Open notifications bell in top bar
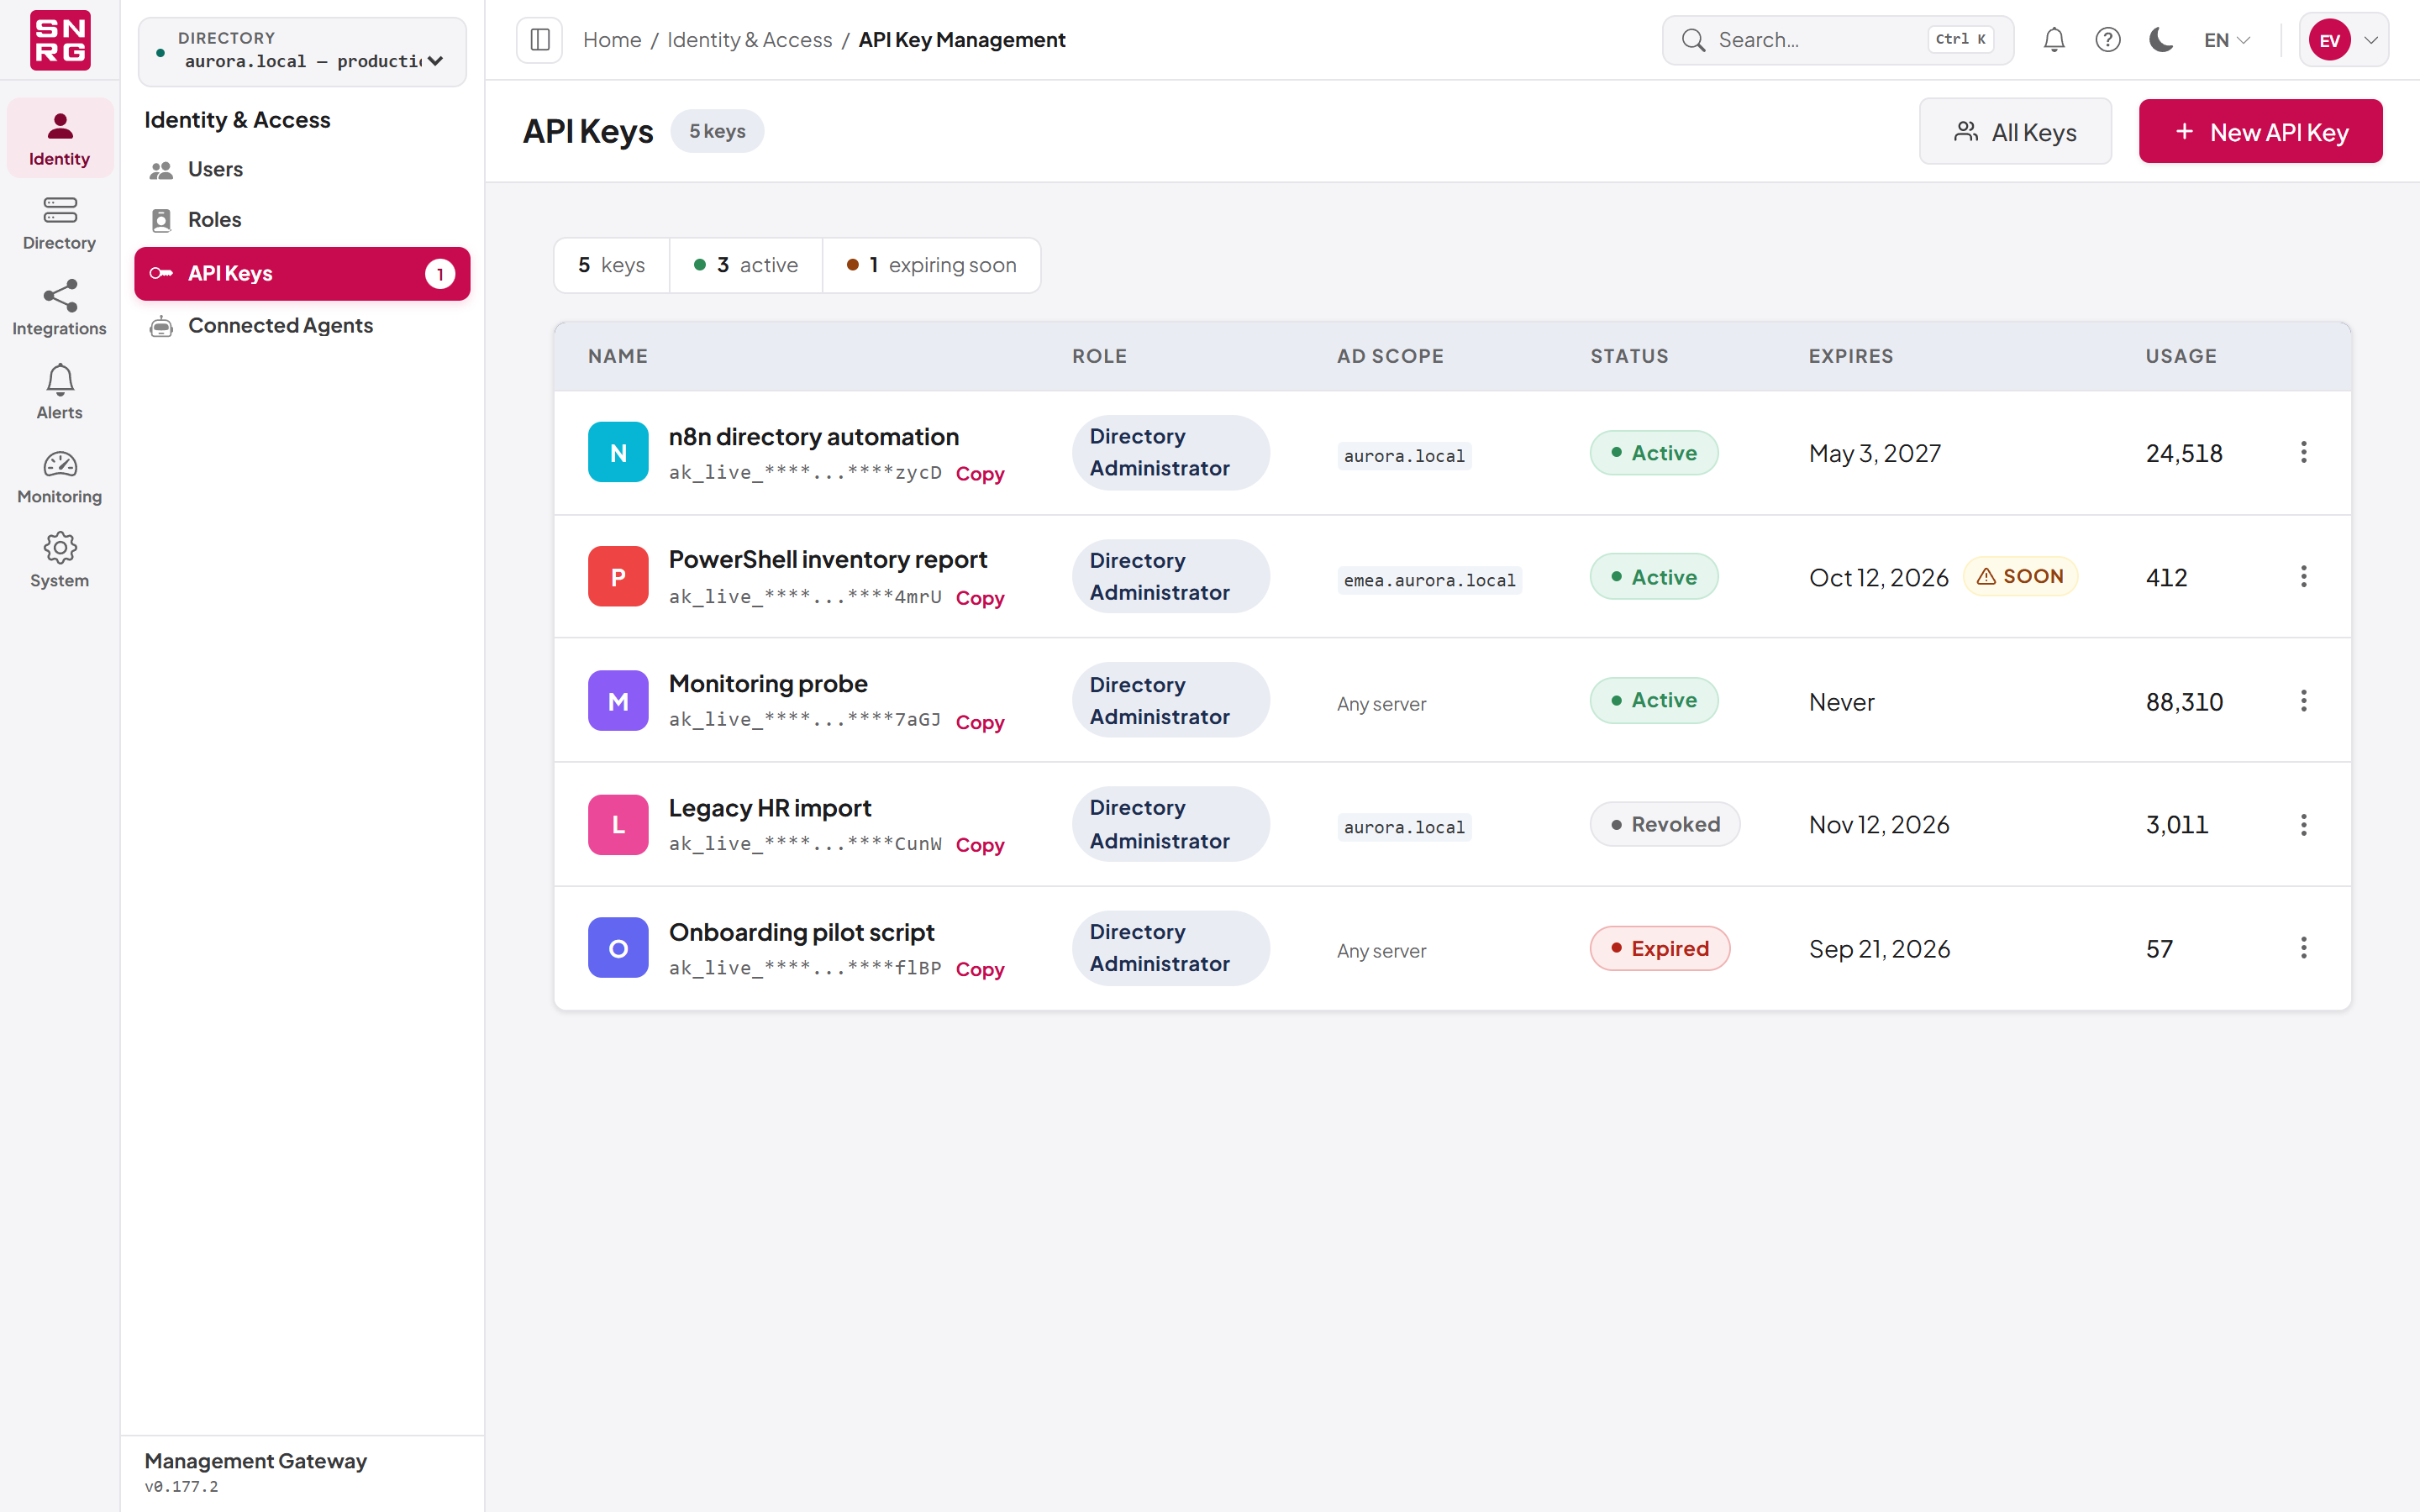2420x1512 pixels. 2054,40
